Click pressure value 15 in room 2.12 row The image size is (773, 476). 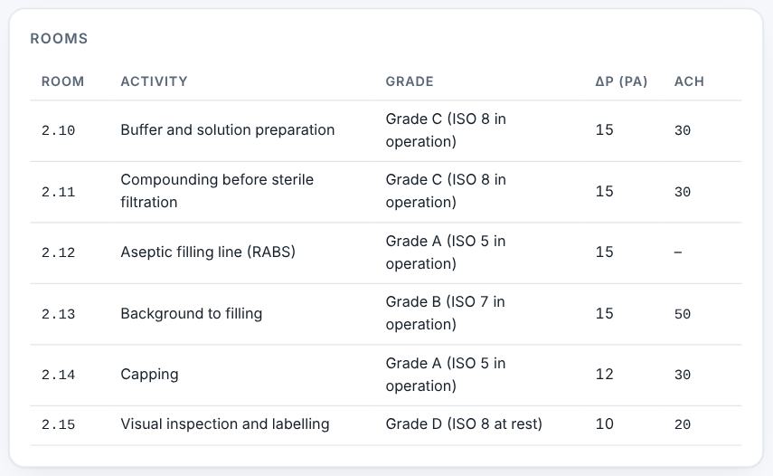pos(605,252)
